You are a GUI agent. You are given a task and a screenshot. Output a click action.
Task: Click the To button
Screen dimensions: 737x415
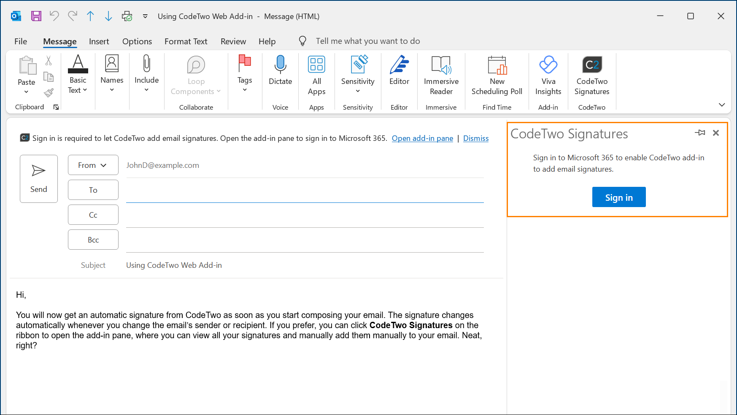pyautogui.click(x=93, y=190)
